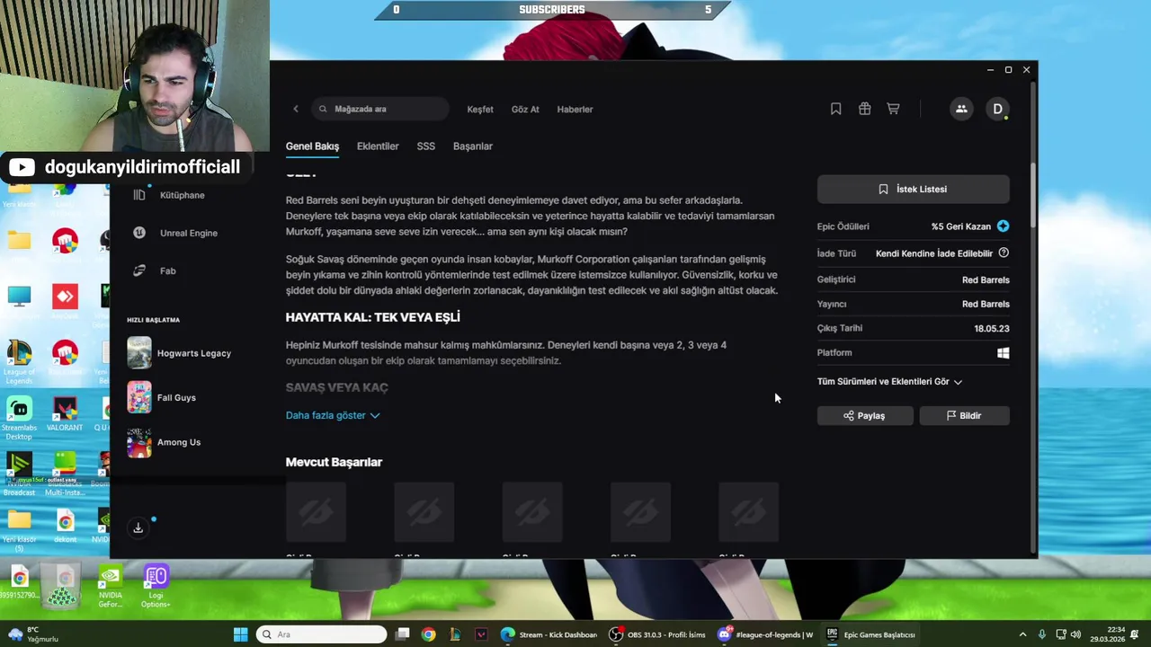Open Chrome from the taskbar
Screen dimensions: 1151x647
pos(429,634)
